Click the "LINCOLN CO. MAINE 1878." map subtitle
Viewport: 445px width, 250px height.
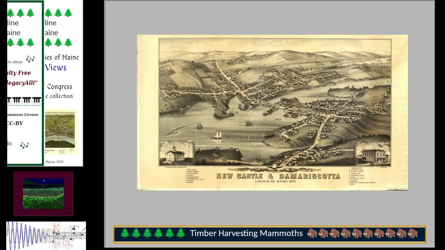(x=275, y=181)
